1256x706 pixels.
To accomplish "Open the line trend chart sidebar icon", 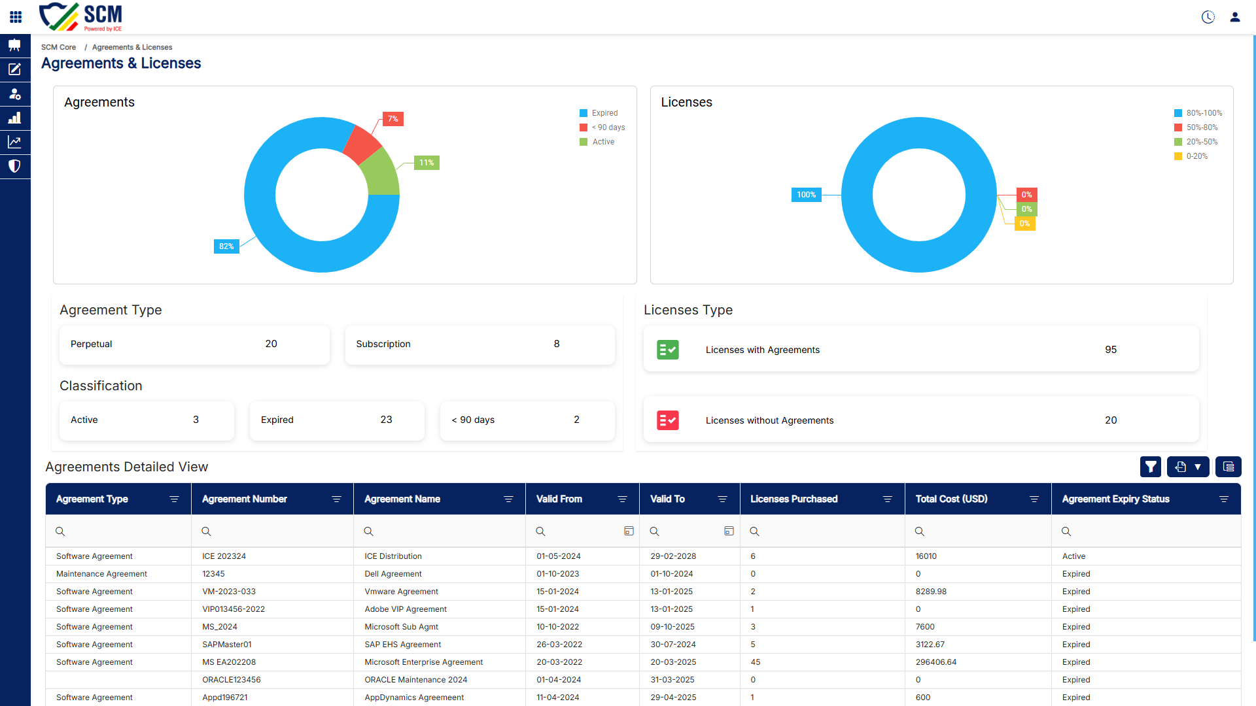I will click(x=14, y=142).
